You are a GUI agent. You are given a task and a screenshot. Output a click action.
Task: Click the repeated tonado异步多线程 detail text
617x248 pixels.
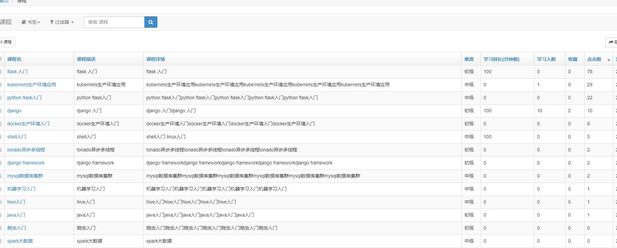pyautogui.click(x=222, y=150)
